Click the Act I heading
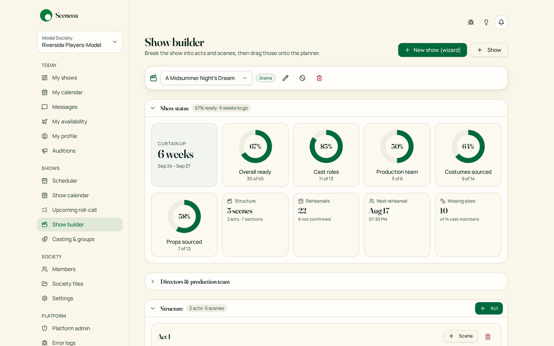The image size is (554, 346). pyautogui.click(x=164, y=337)
